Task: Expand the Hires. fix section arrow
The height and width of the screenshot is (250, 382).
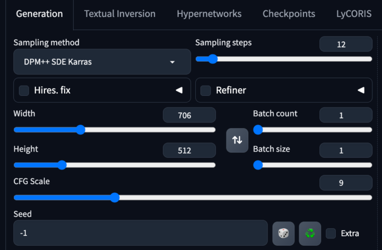Action: [179, 91]
